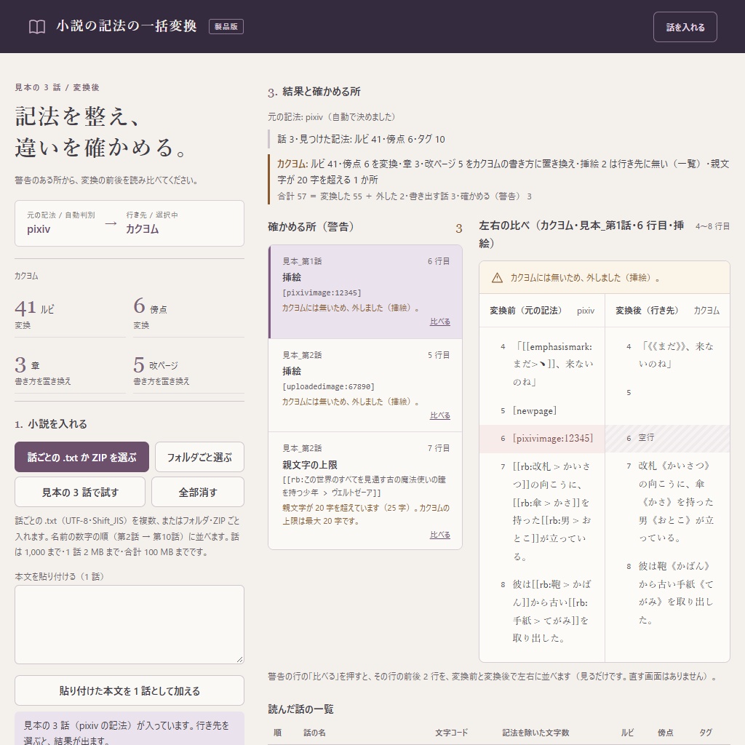
Task: Open 比べる link in the 見本_第2話 挿絵 card
Action: pos(440,415)
